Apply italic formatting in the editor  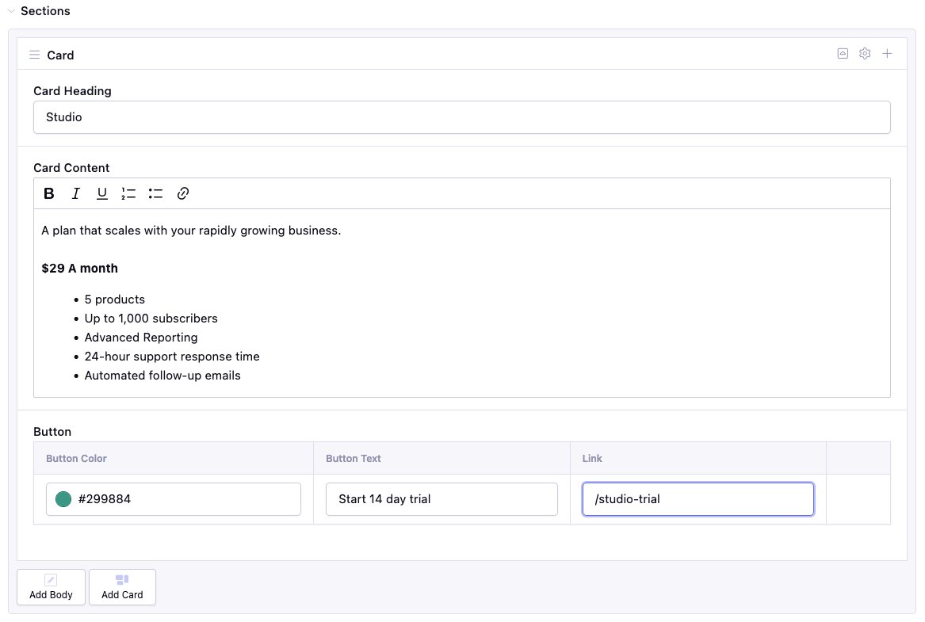tap(75, 193)
